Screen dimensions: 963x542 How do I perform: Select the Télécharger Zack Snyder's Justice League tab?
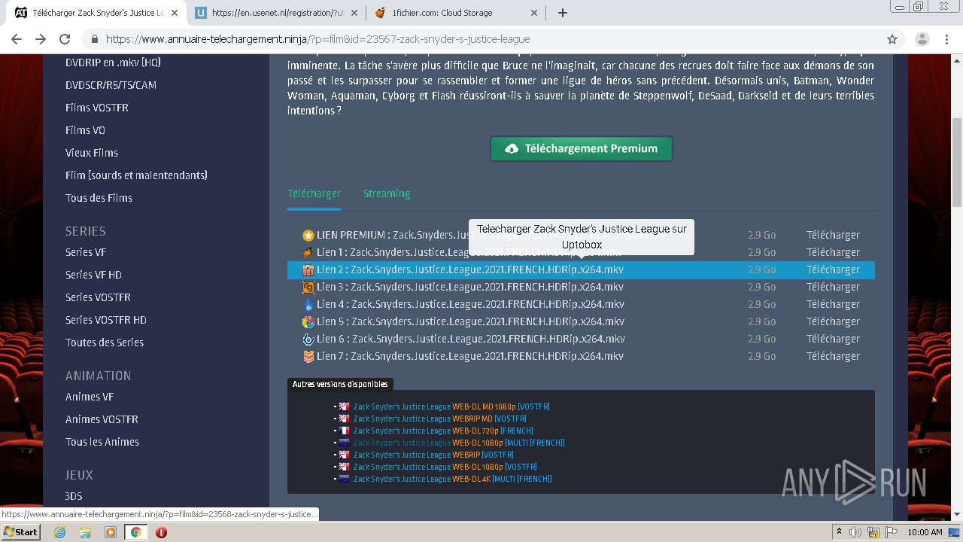96,13
